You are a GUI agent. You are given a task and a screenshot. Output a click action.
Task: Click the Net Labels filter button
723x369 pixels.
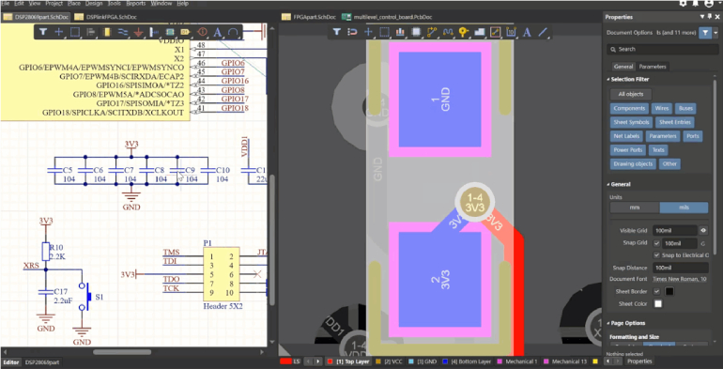tap(625, 136)
